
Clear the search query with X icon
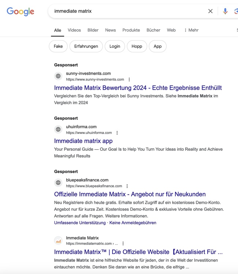(210, 11)
